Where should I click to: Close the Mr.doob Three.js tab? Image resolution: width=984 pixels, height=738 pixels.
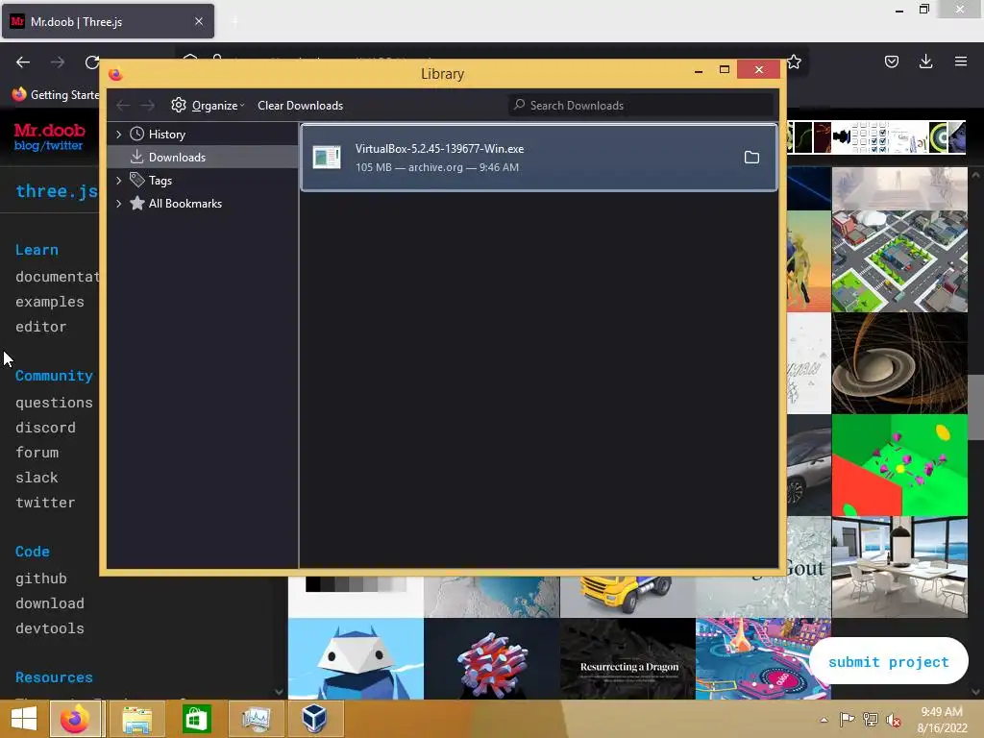pos(198,21)
